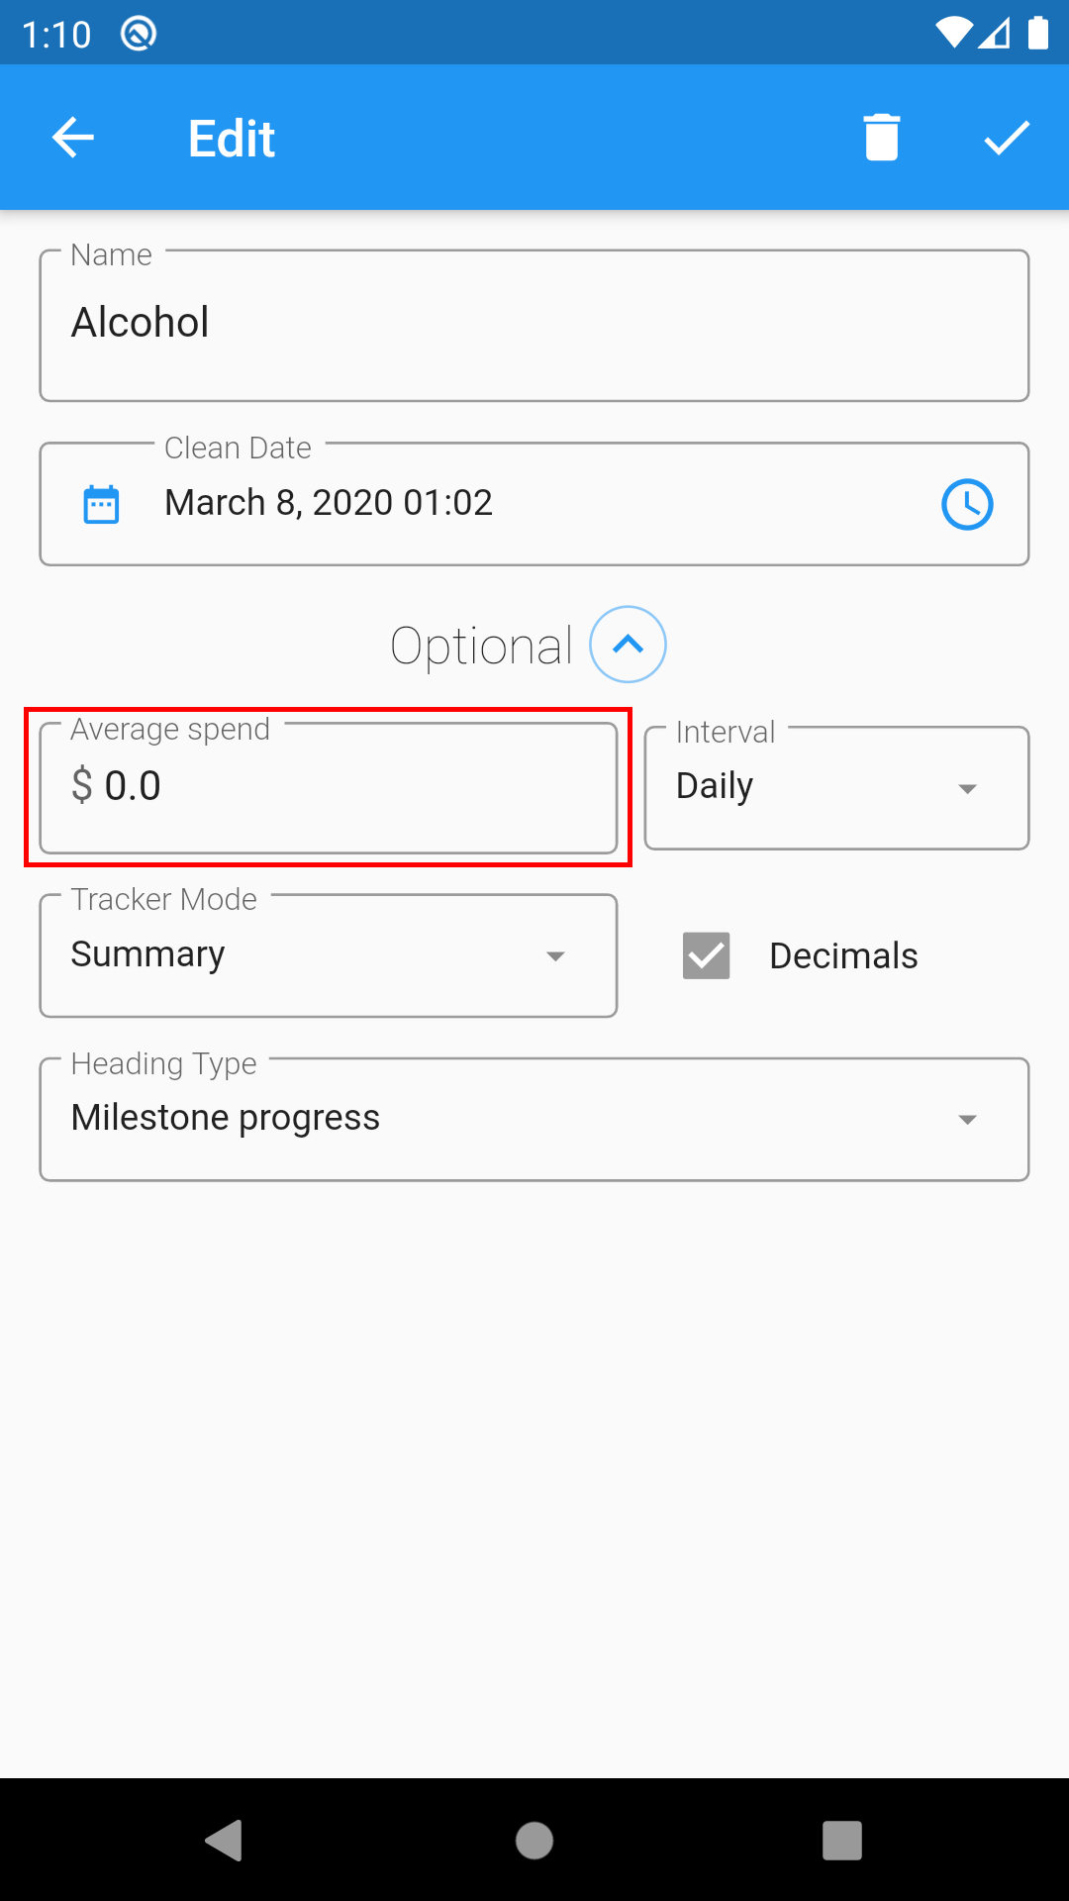1069x1901 pixels.
Task: Tap the clock icon to set time
Action: pos(966,504)
